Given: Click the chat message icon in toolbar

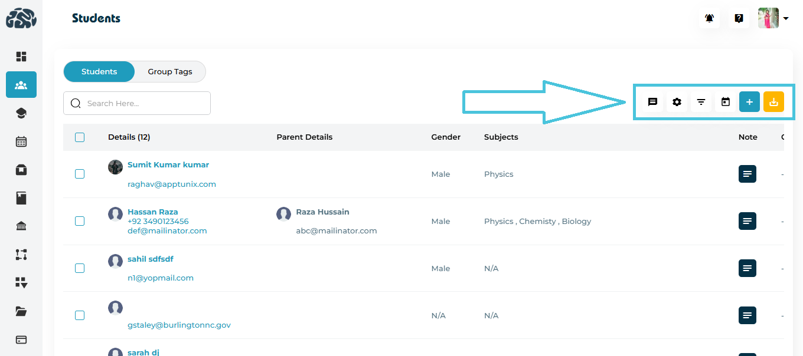Looking at the screenshot, I should point(652,102).
